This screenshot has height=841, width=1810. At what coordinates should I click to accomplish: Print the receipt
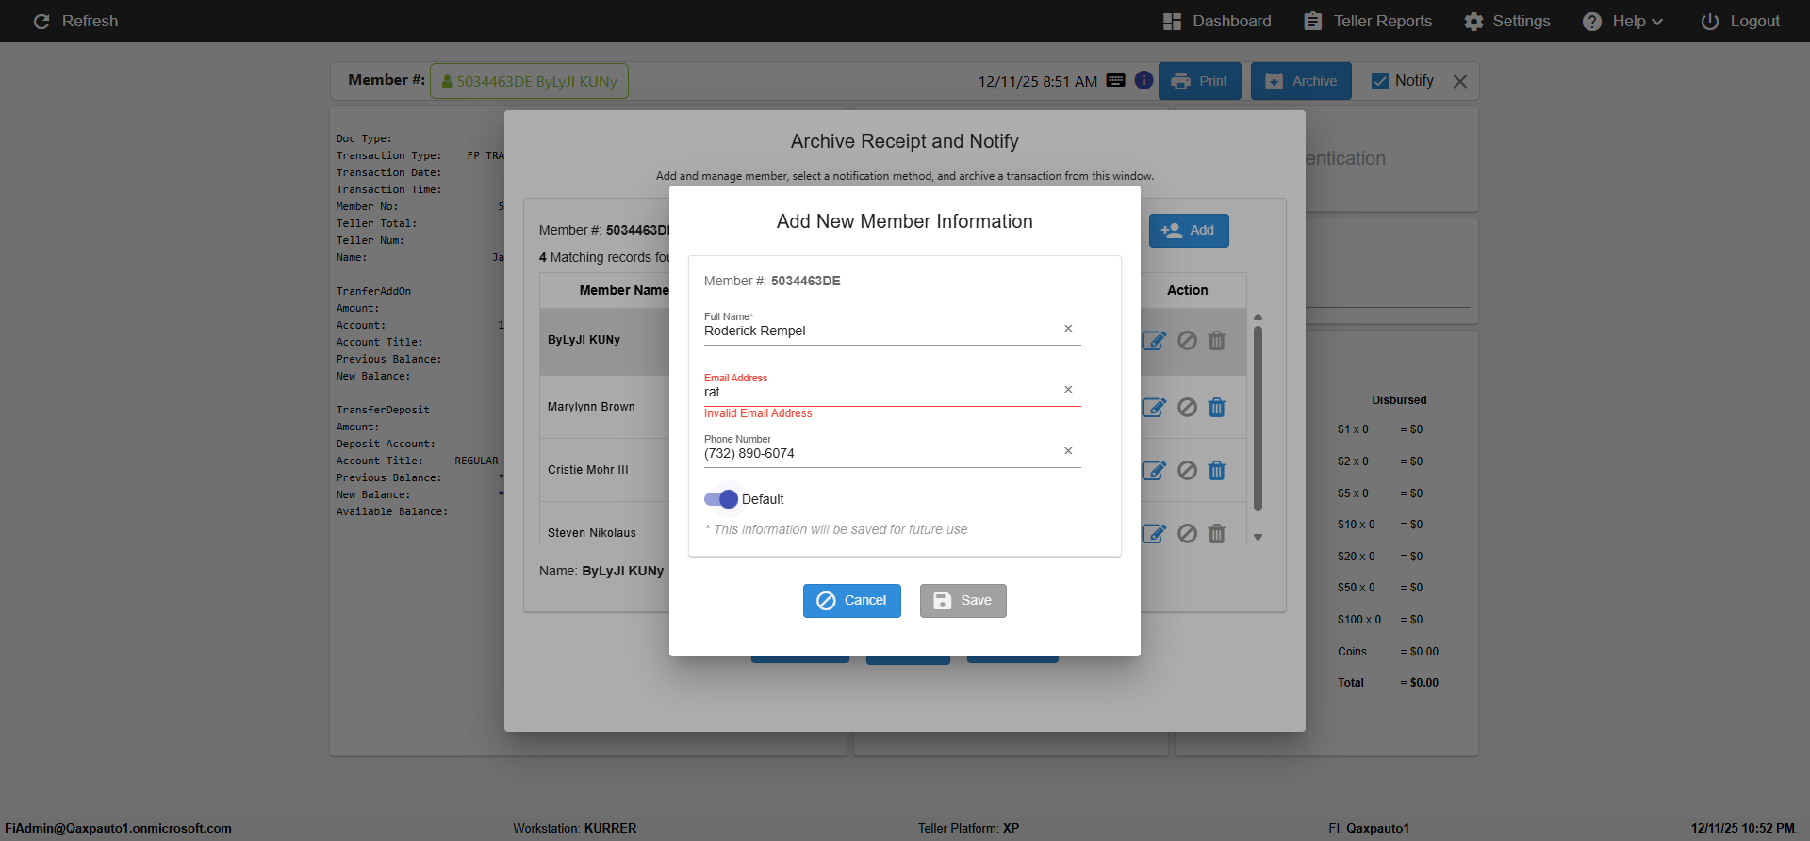click(1200, 81)
